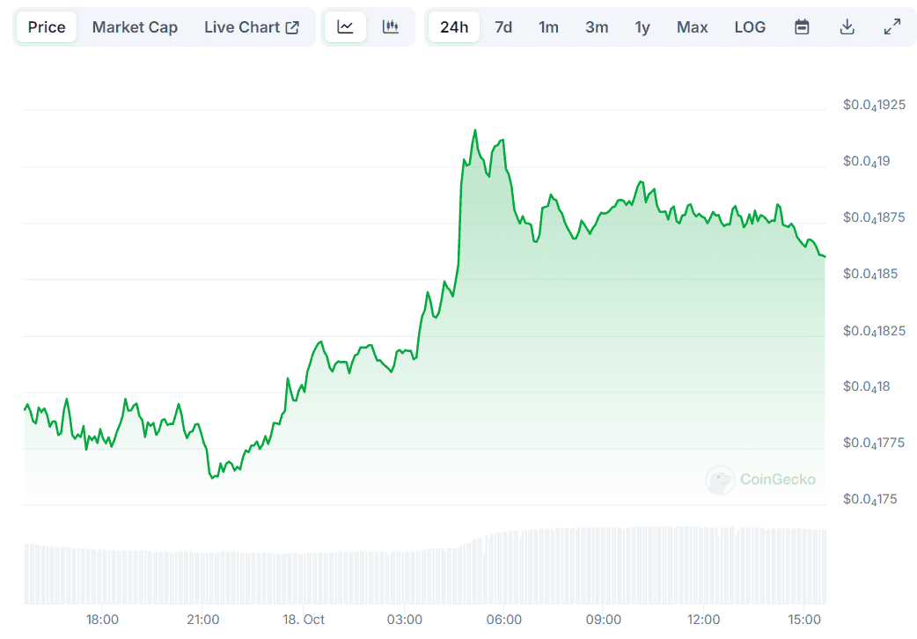Select the Market Cap tab

click(x=135, y=27)
